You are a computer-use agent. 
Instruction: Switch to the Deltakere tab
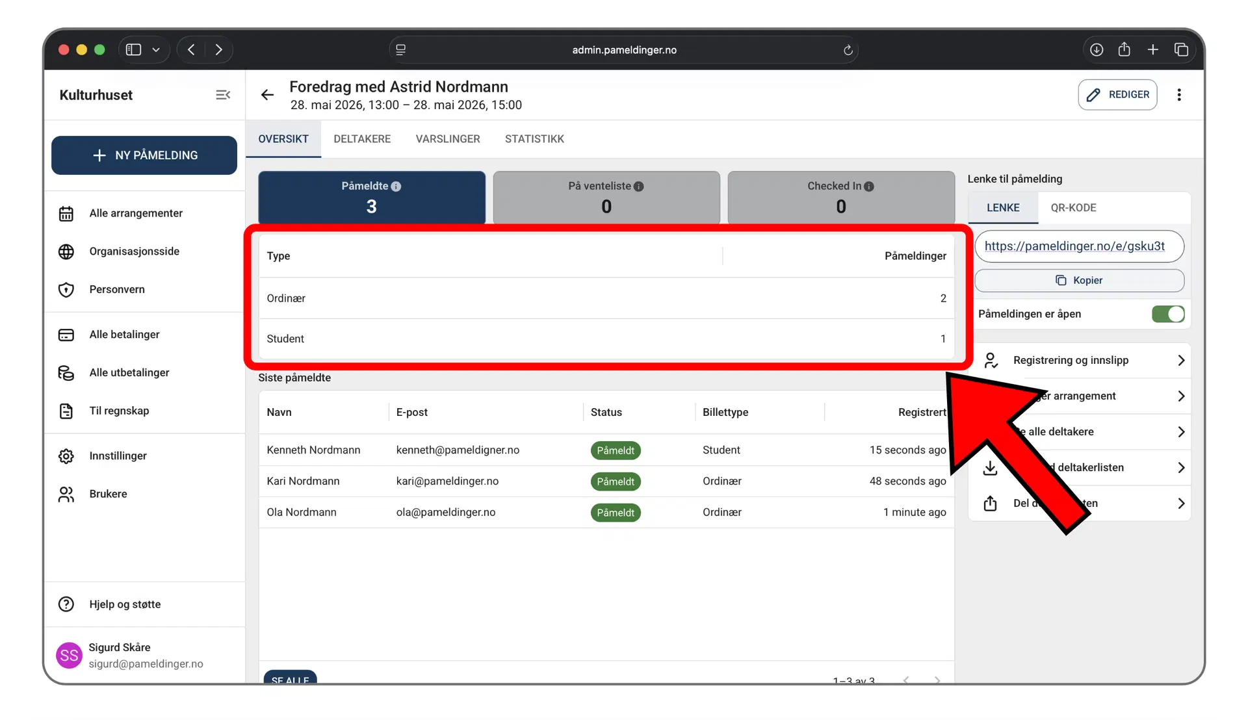coord(362,139)
